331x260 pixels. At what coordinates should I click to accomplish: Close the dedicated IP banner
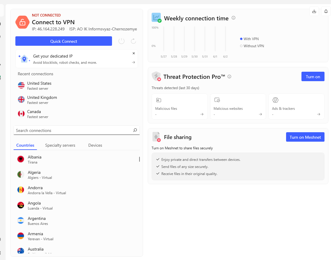tap(134, 53)
